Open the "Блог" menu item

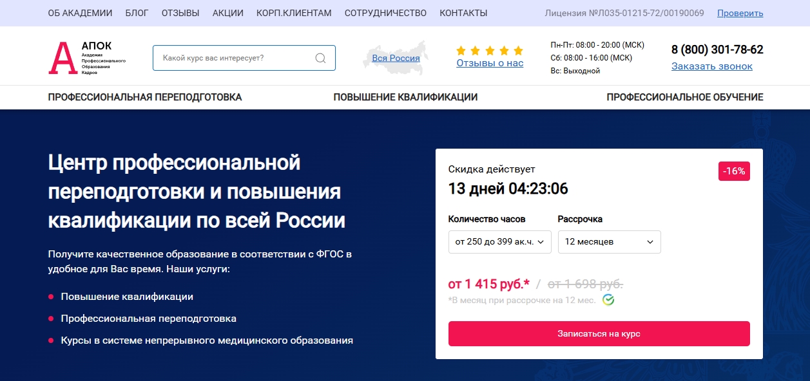coord(137,13)
